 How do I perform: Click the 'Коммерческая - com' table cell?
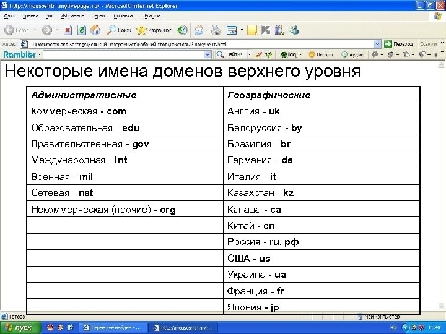pyautogui.click(x=125, y=111)
